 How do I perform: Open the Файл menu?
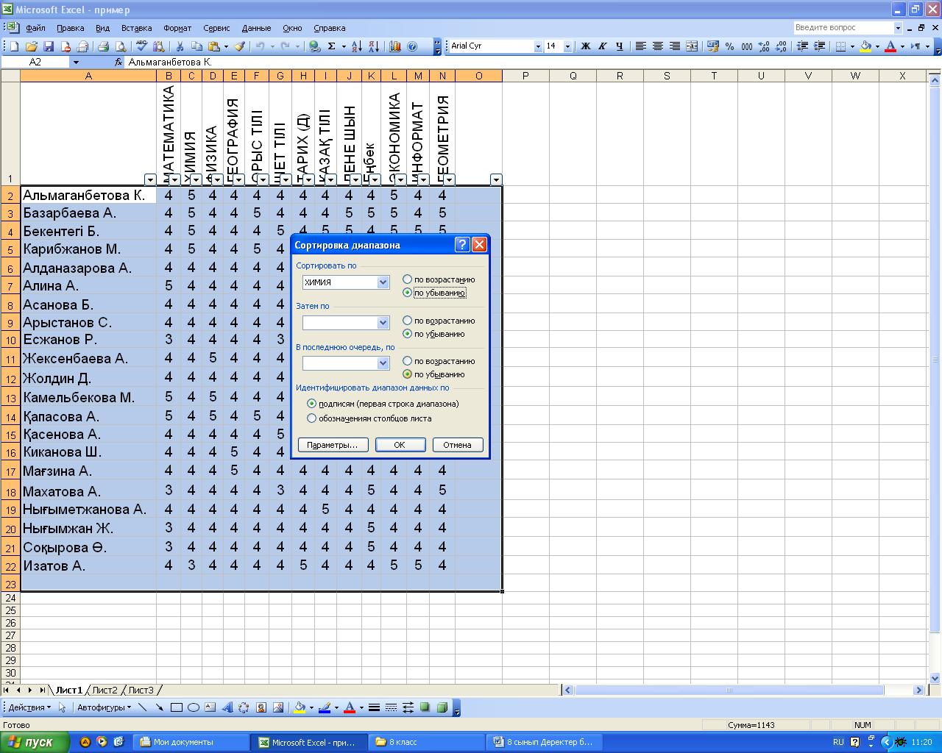pos(35,28)
